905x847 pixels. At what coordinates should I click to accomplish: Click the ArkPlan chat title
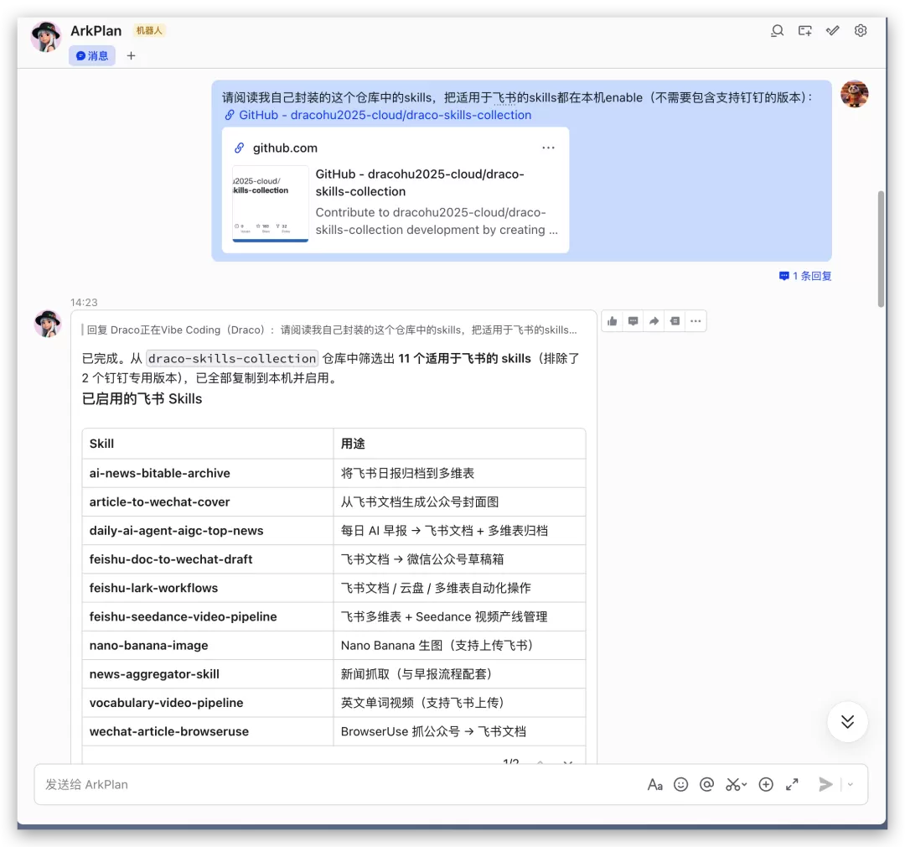[x=96, y=31]
